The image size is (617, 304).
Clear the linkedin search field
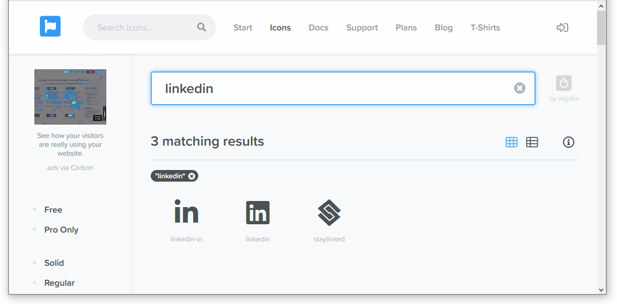520,88
